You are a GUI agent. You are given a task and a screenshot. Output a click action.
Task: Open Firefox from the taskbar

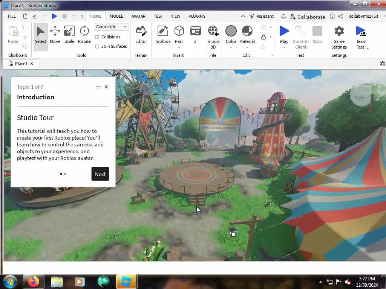tap(34, 281)
